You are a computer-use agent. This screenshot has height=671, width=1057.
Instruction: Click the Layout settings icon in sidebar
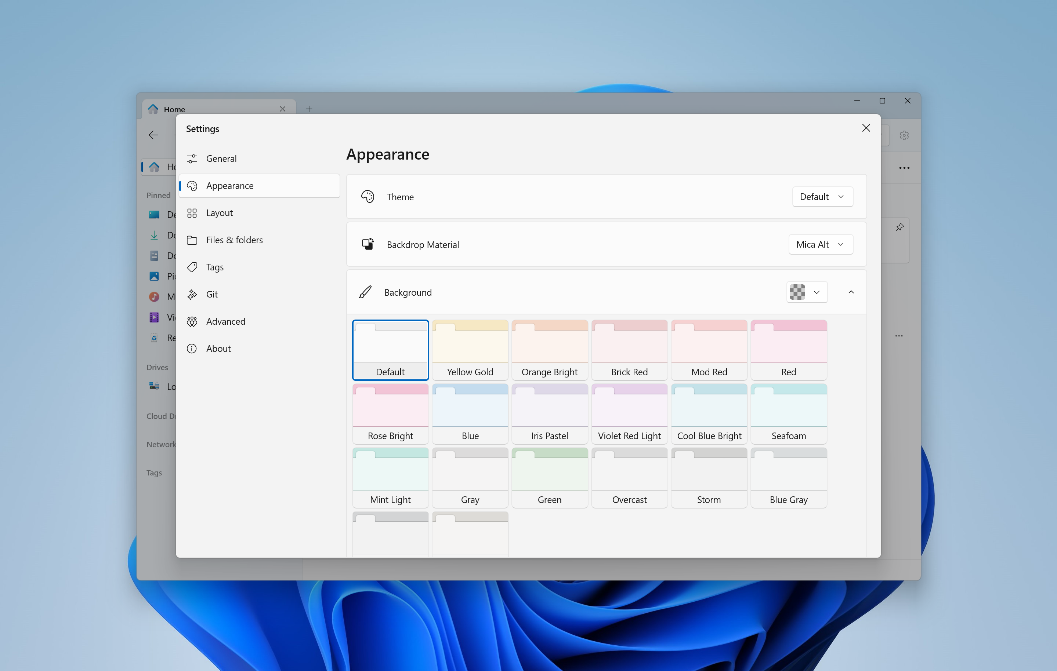[193, 212]
